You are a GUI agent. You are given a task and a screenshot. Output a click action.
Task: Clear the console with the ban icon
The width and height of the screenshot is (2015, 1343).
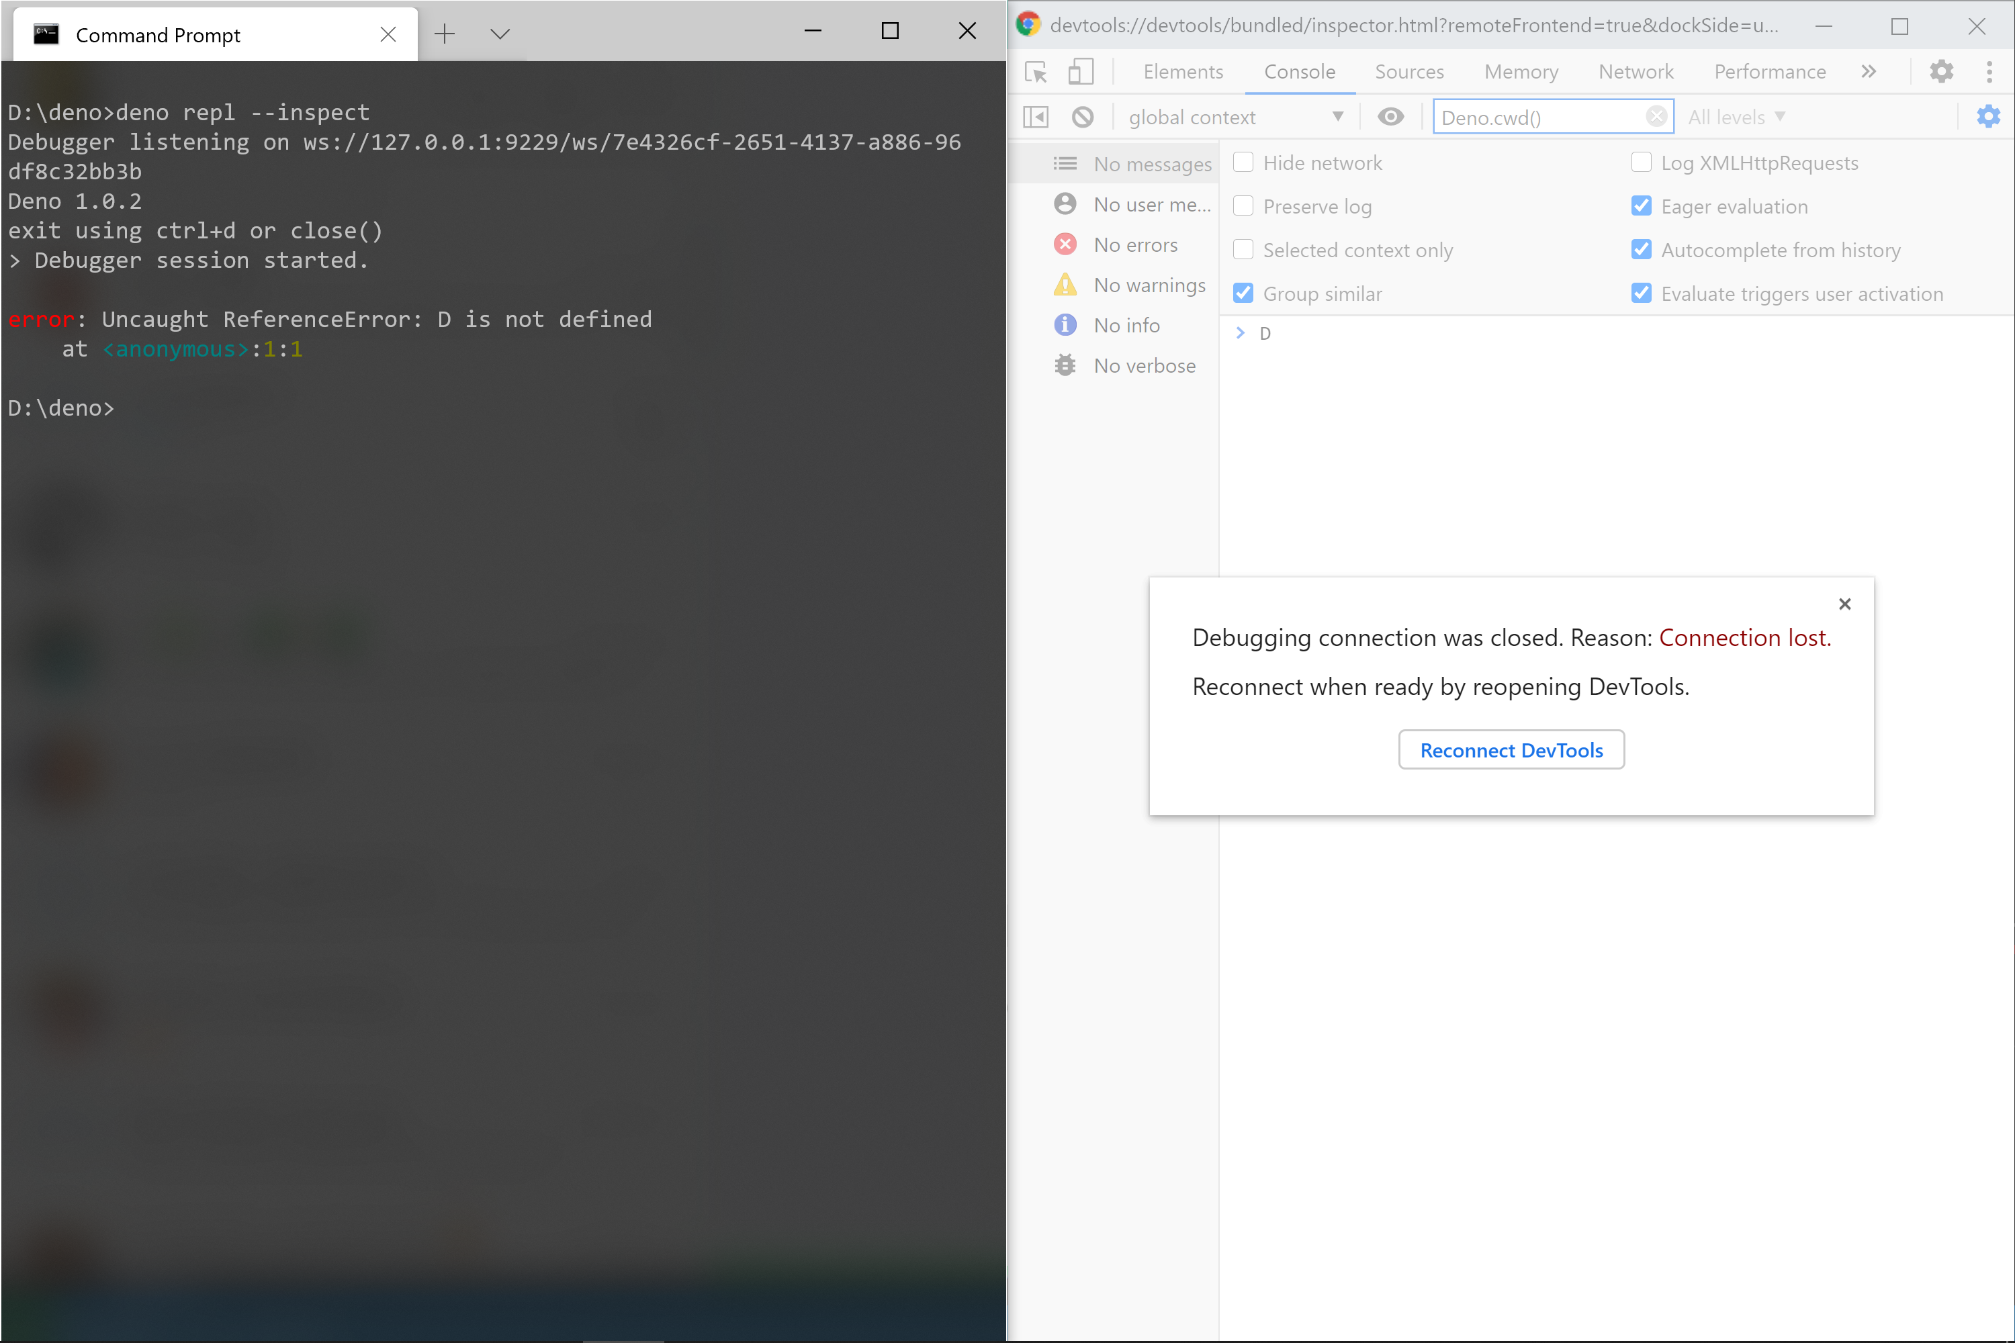click(x=1083, y=118)
